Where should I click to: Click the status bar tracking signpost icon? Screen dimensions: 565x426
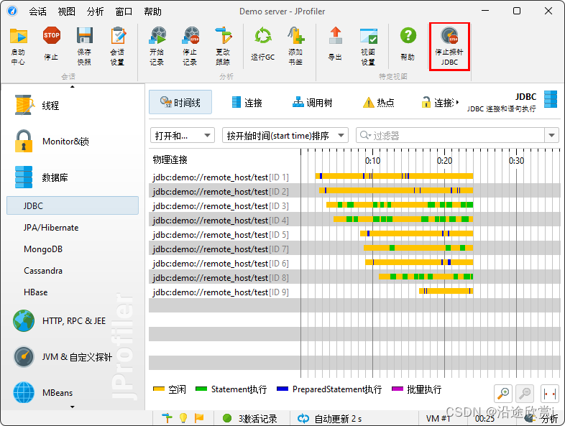tap(167, 417)
